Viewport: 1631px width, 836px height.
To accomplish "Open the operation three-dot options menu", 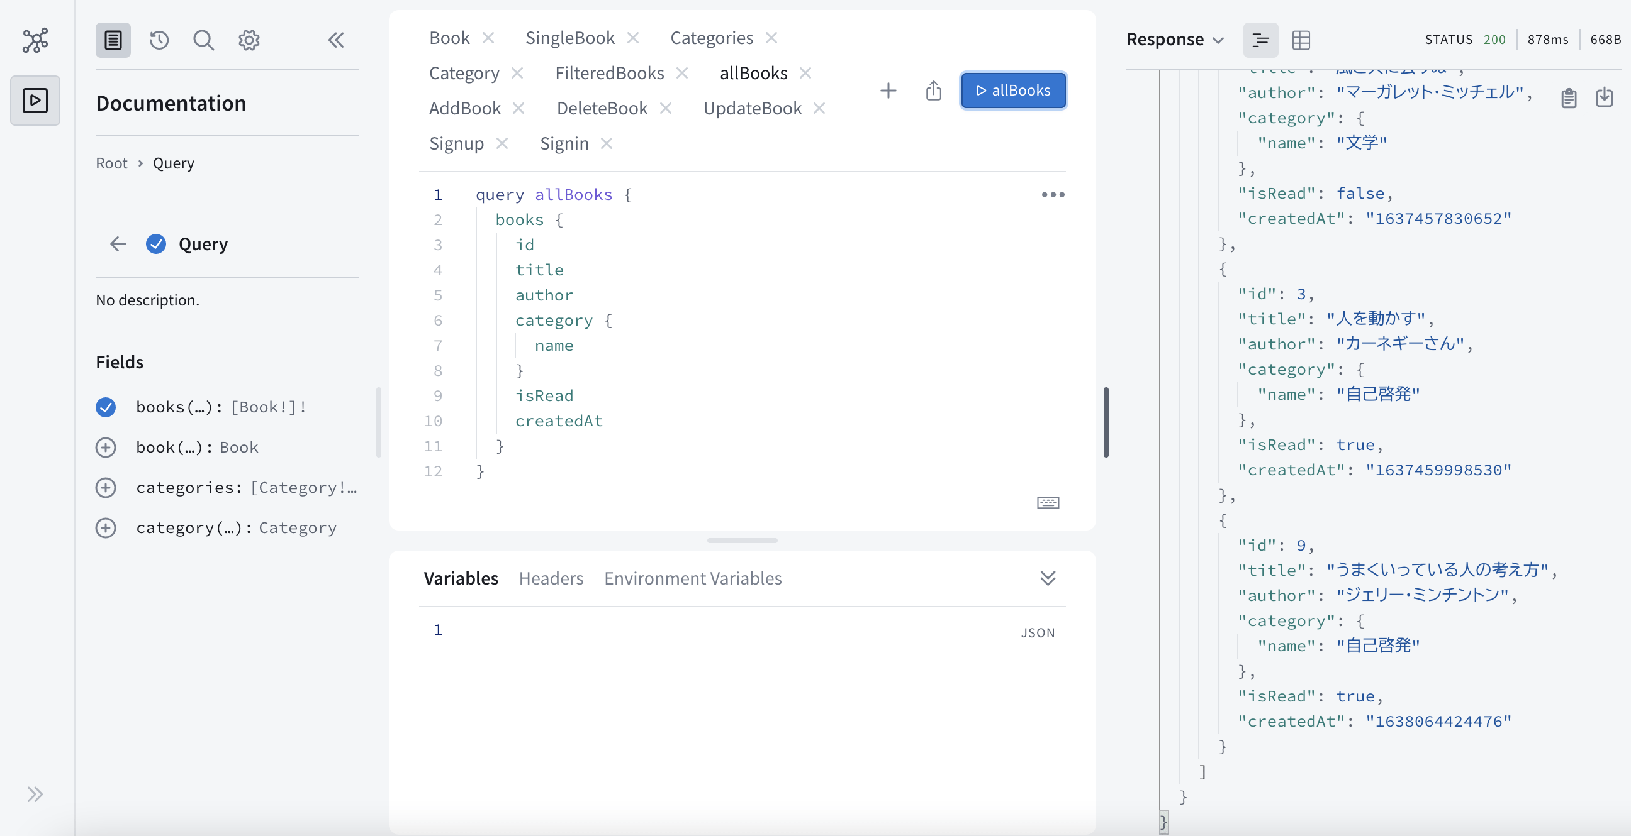I will 1053,195.
